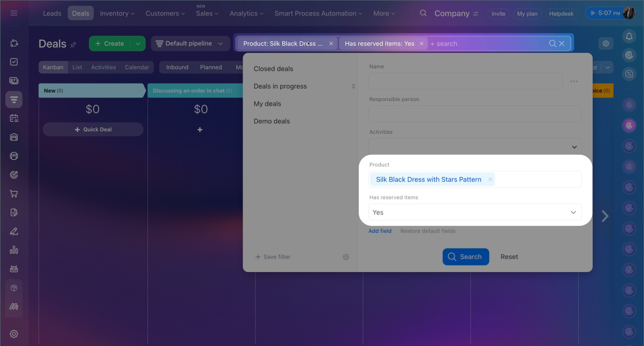This screenshot has height=346, width=644.
Task: Remove the 'Has reserved items: Yes' filter chip
Action: point(422,44)
